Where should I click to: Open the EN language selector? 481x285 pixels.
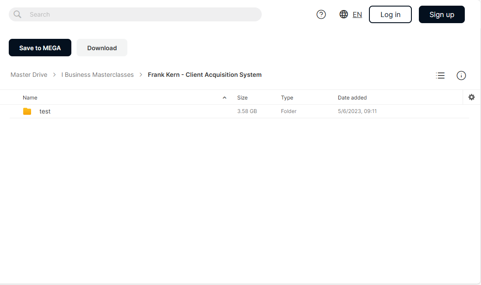point(357,15)
